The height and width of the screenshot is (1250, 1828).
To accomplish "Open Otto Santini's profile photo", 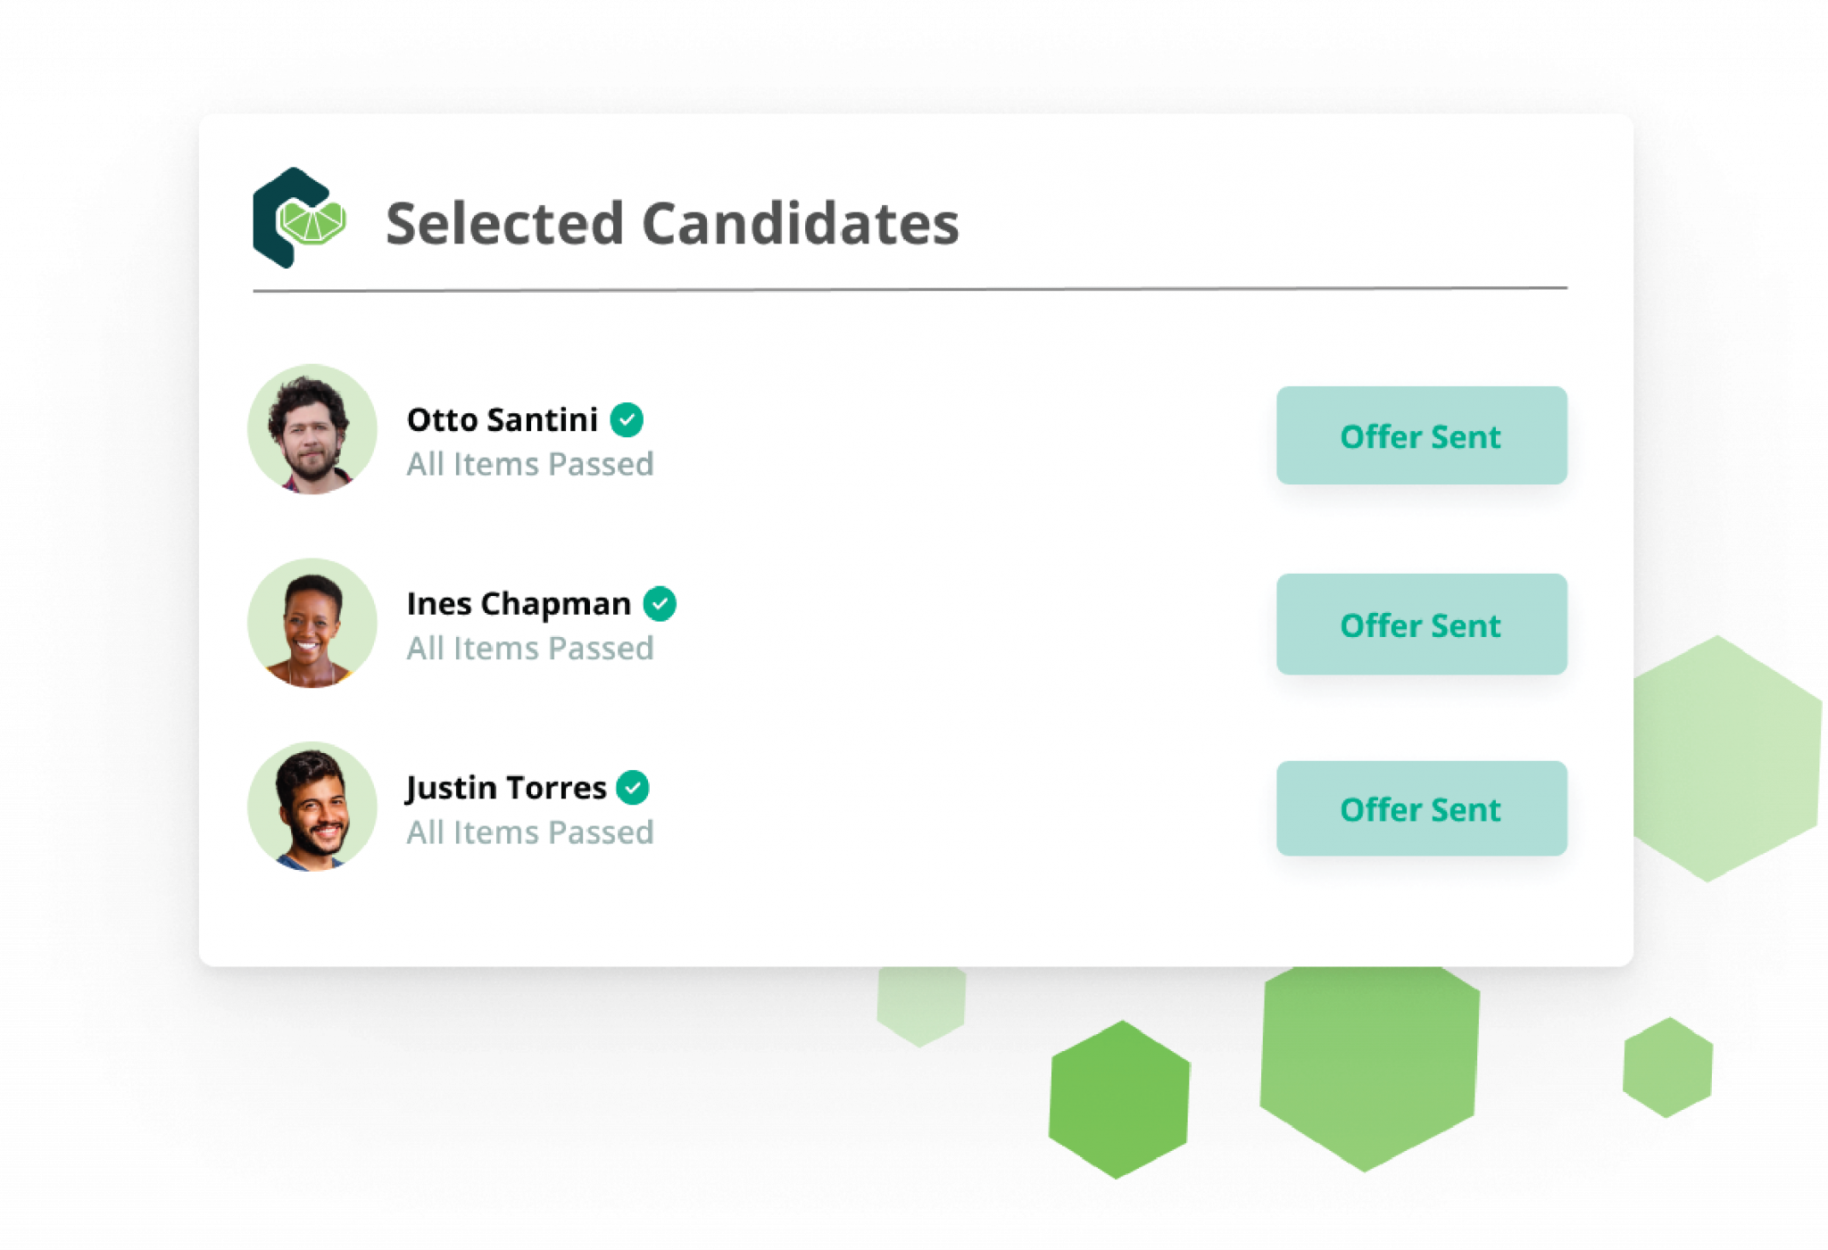I will click(x=312, y=429).
